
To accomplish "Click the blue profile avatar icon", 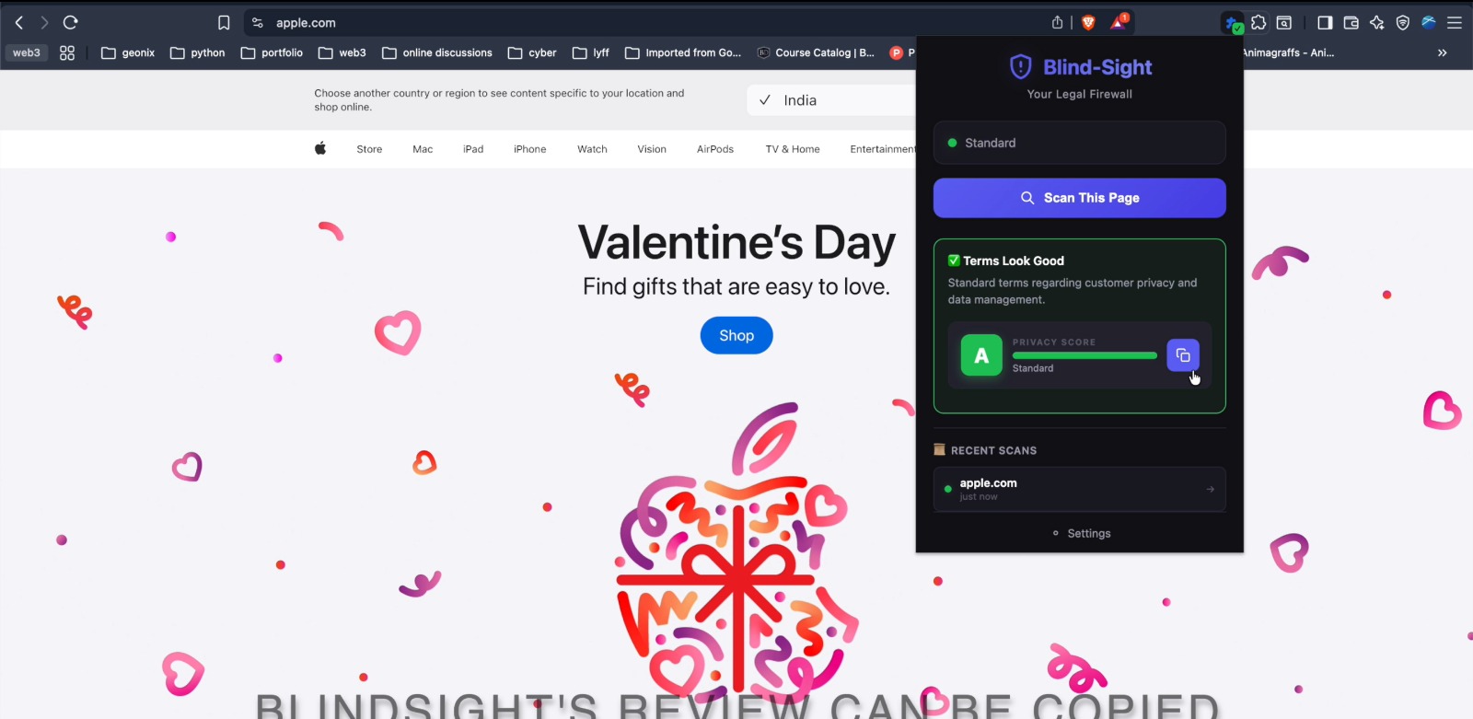I will 1429,23.
